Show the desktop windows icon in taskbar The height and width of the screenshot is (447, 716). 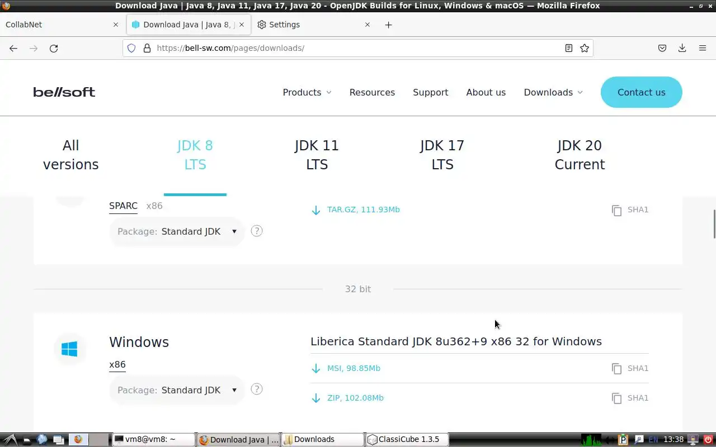click(x=59, y=440)
